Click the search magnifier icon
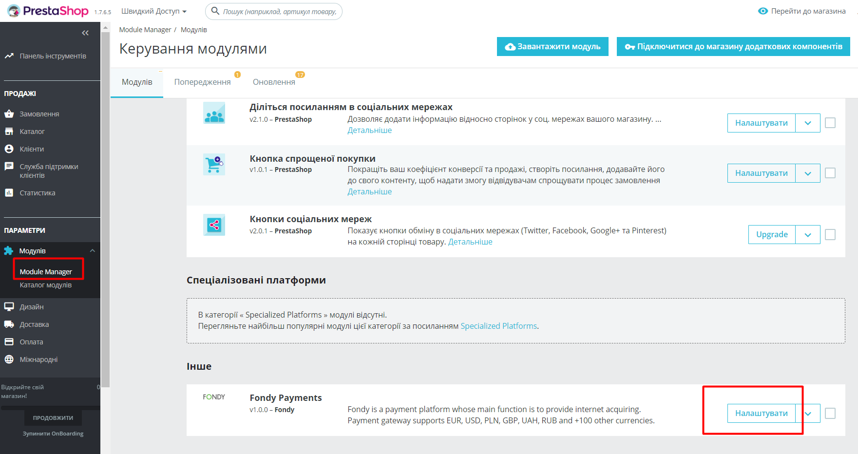Image resolution: width=858 pixels, height=454 pixels. tap(215, 11)
